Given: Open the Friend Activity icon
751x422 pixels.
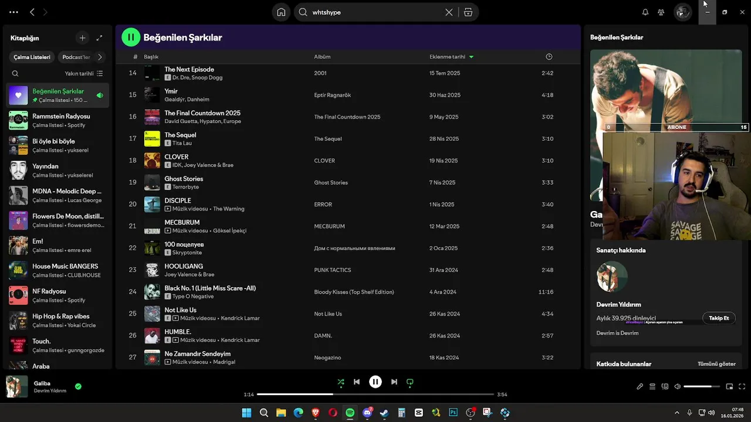Looking at the screenshot, I should pos(661,12).
